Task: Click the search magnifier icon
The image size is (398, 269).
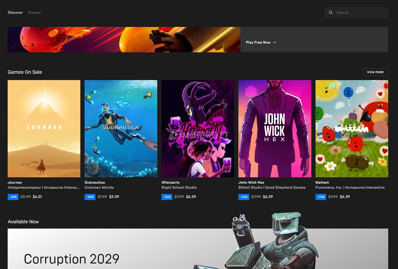Action: click(331, 12)
